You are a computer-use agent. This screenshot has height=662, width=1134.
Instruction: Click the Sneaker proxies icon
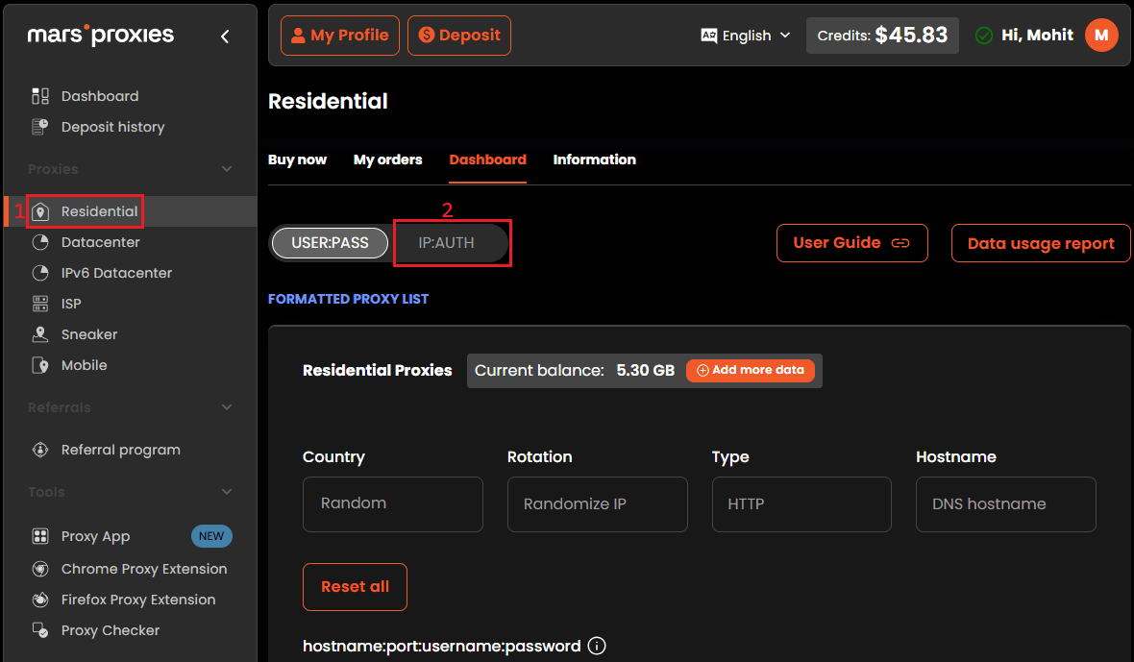point(40,334)
